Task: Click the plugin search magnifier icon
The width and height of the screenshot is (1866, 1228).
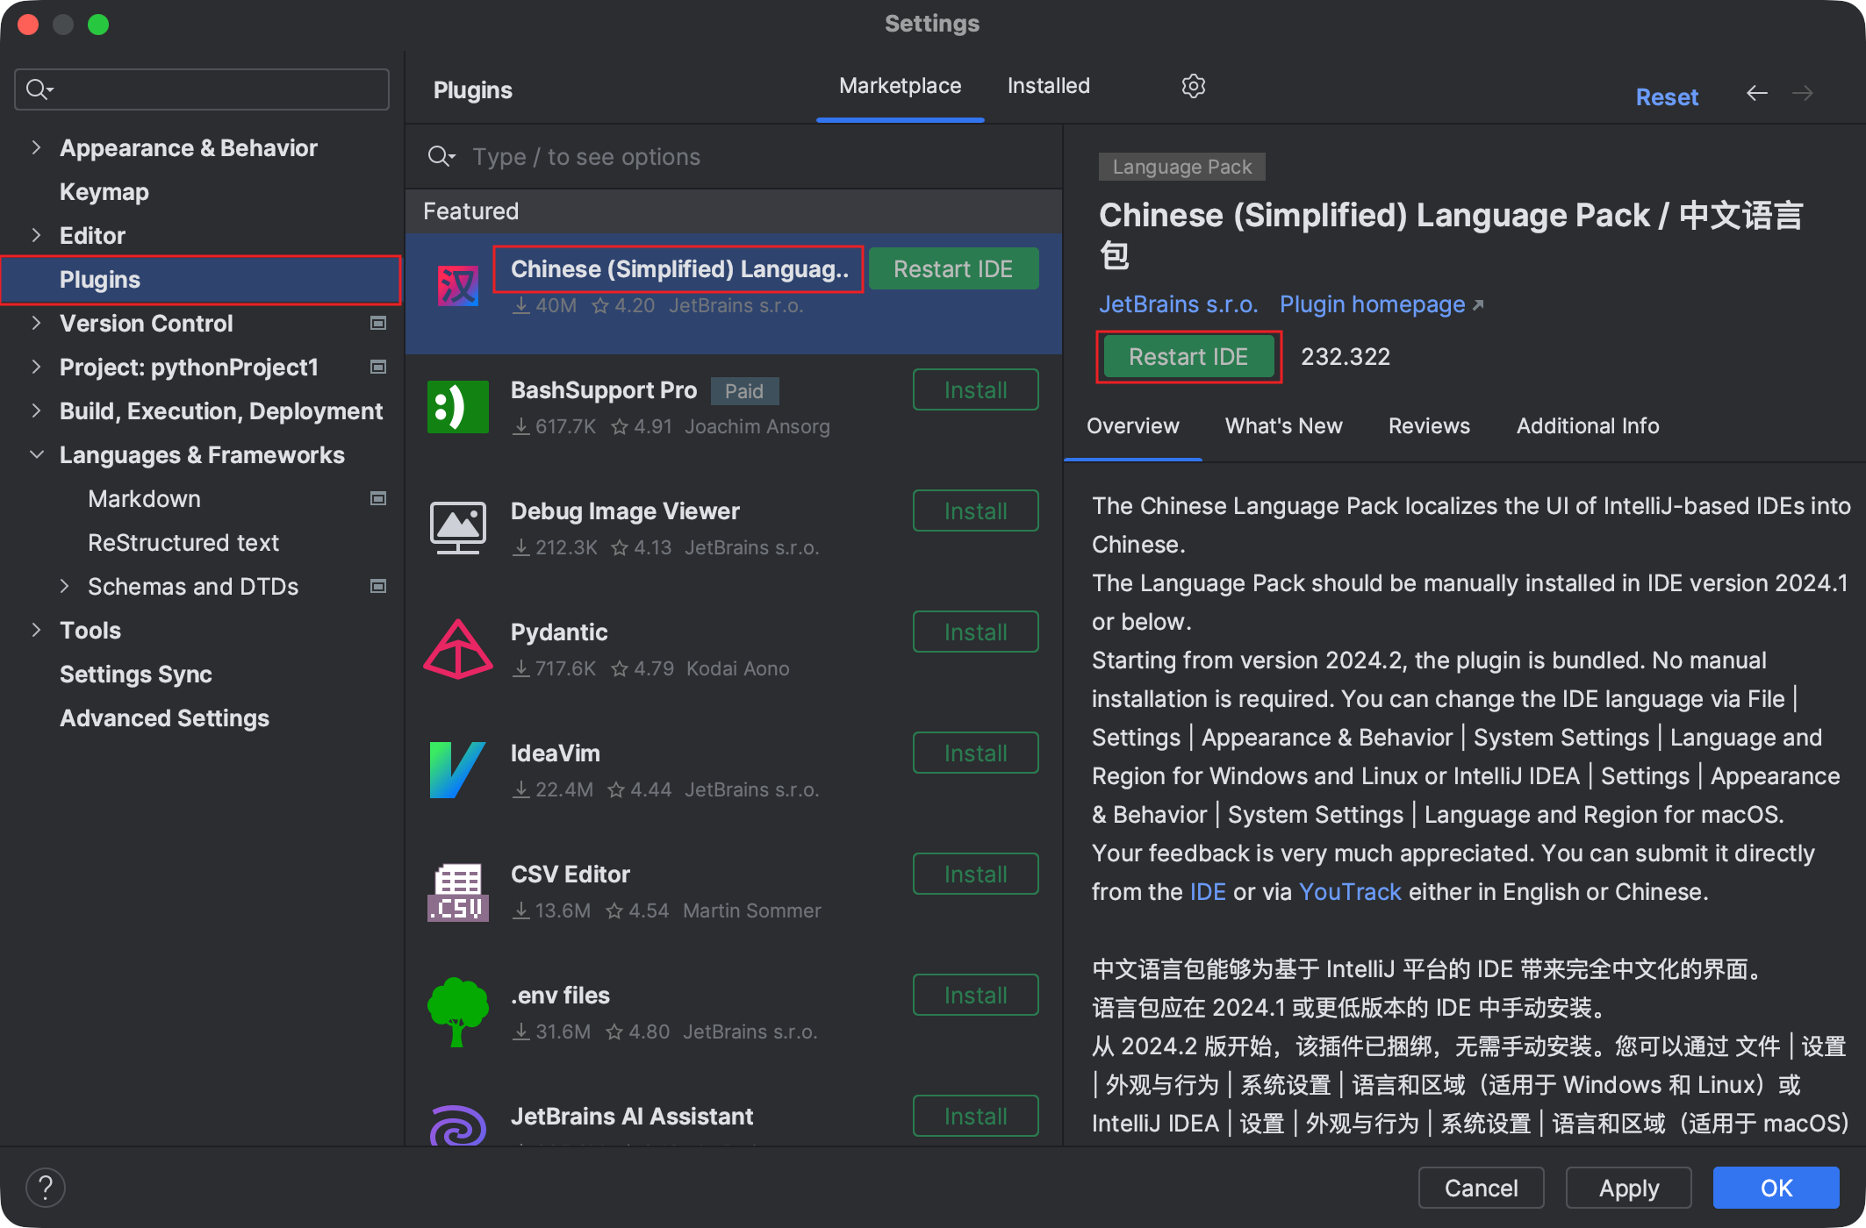Action: 441,157
